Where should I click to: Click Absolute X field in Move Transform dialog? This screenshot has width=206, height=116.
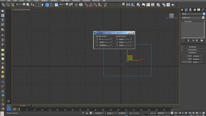(x=104, y=39)
